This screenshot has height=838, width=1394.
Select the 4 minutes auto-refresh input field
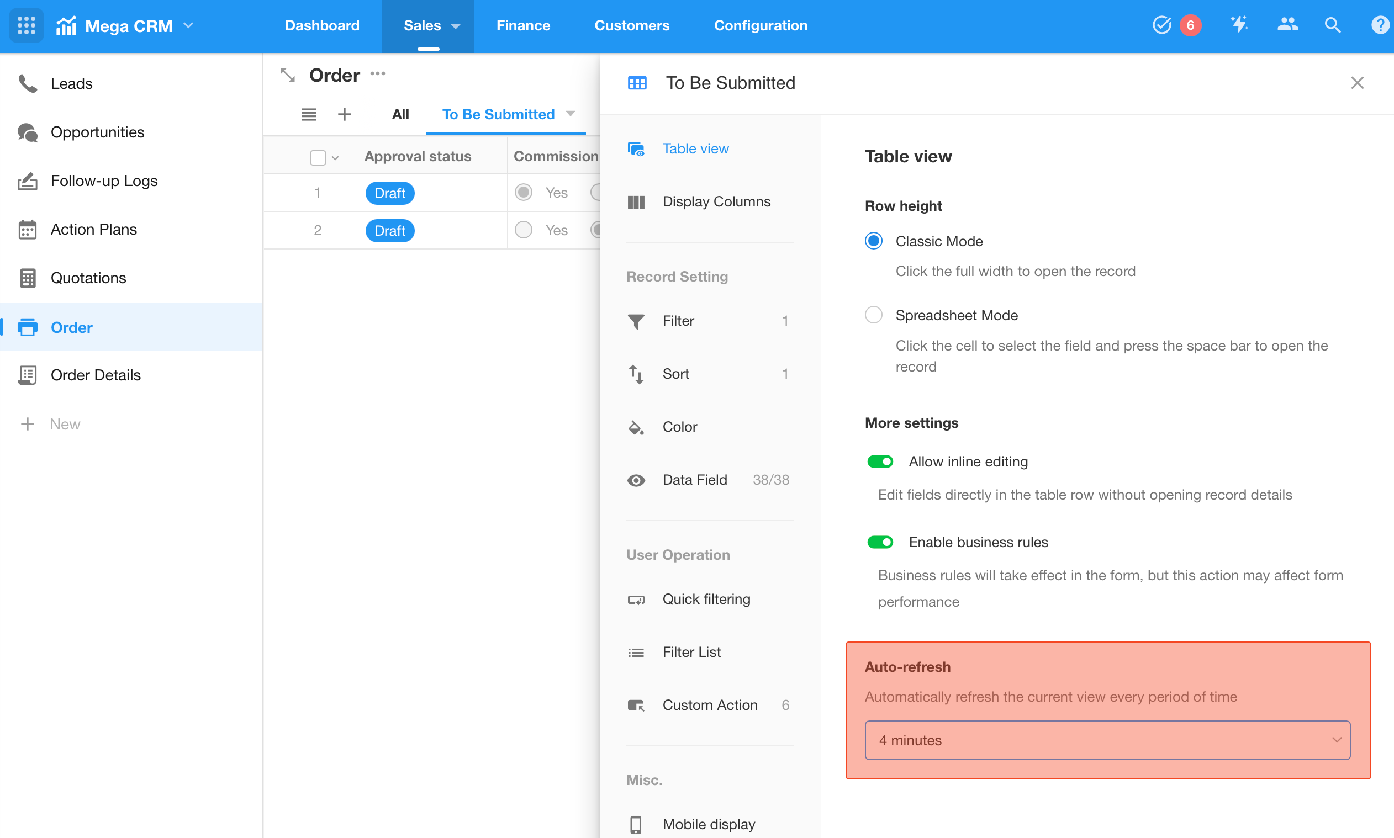coord(1108,740)
